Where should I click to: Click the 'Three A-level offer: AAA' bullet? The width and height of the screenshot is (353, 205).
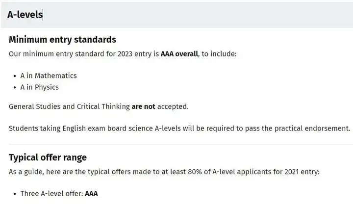pyautogui.click(x=59, y=194)
